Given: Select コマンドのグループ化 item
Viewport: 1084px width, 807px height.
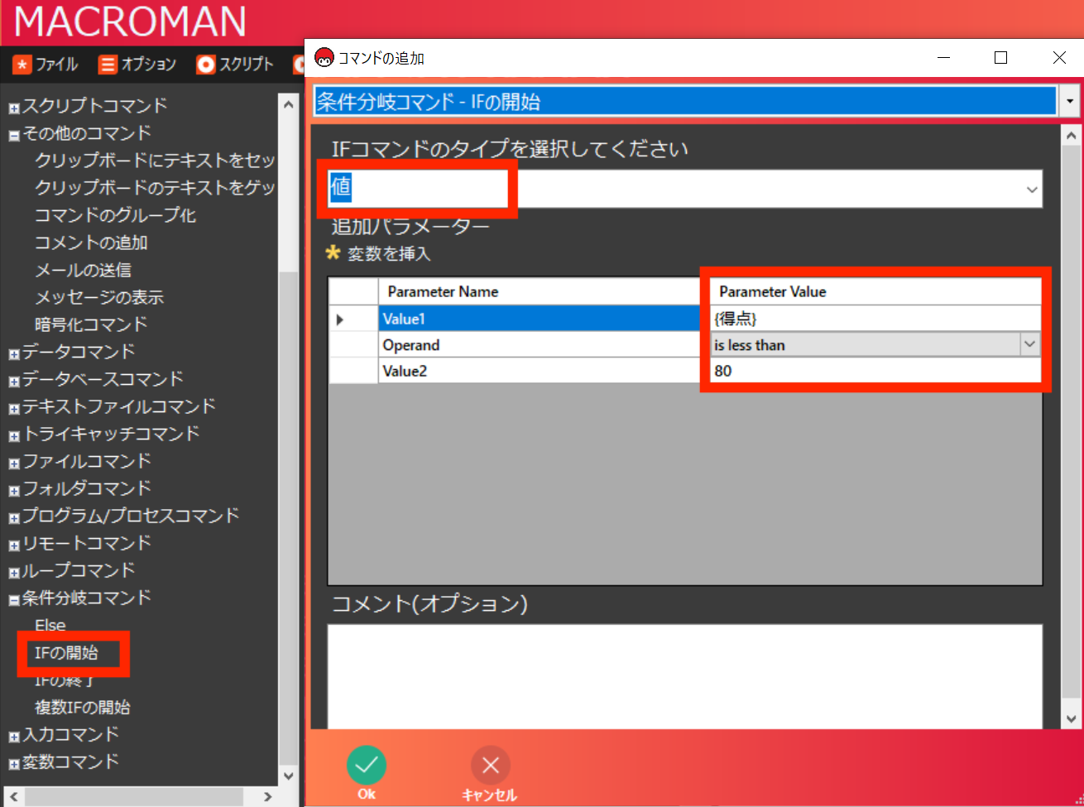Looking at the screenshot, I should click(x=115, y=215).
